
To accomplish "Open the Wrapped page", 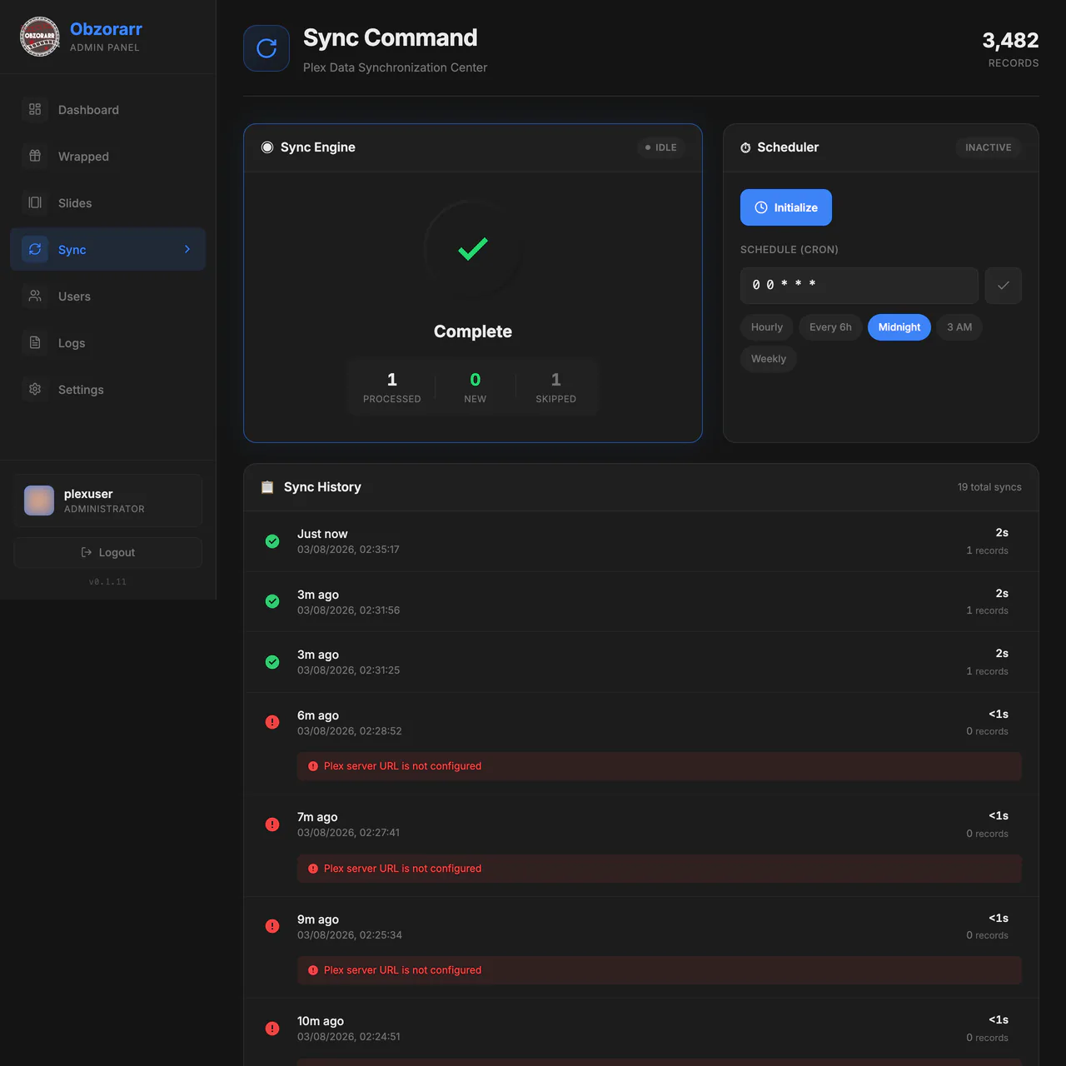I will click(108, 156).
